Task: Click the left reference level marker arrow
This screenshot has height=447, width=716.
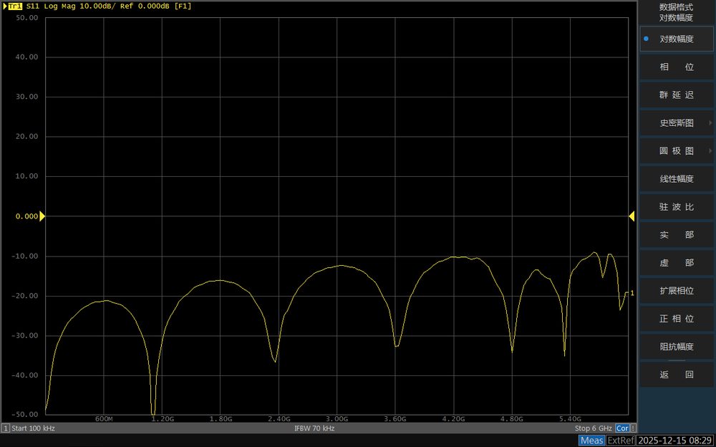Action: click(42, 216)
